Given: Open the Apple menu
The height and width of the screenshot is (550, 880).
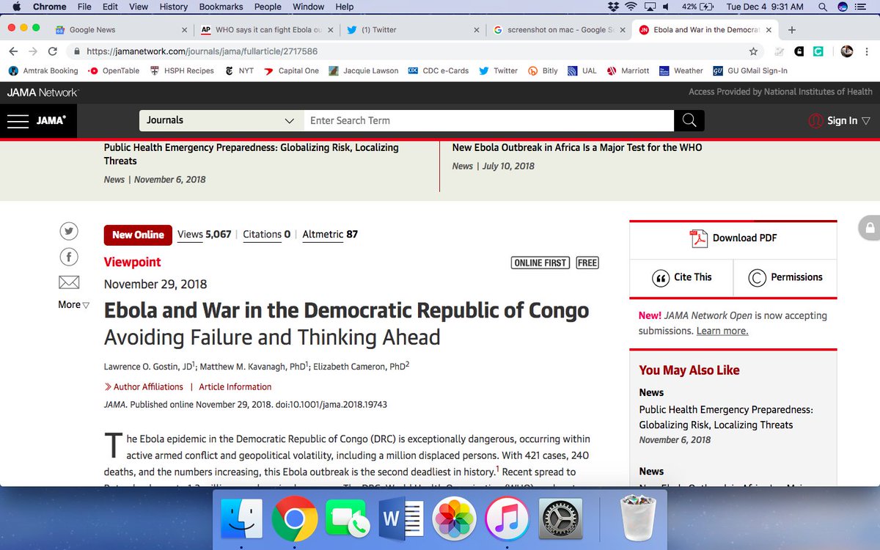Looking at the screenshot, I should point(17,7).
